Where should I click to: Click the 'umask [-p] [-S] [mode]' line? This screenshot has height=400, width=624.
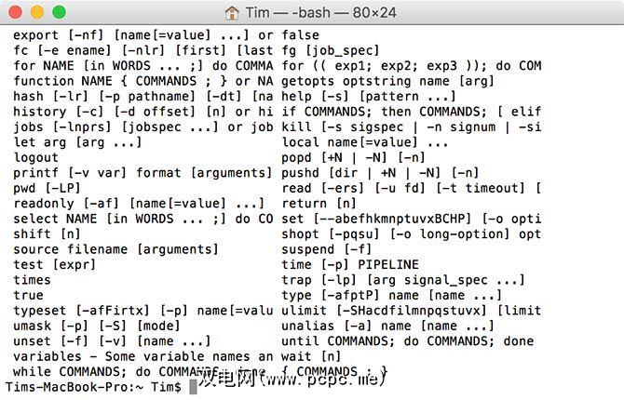[x=98, y=325]
